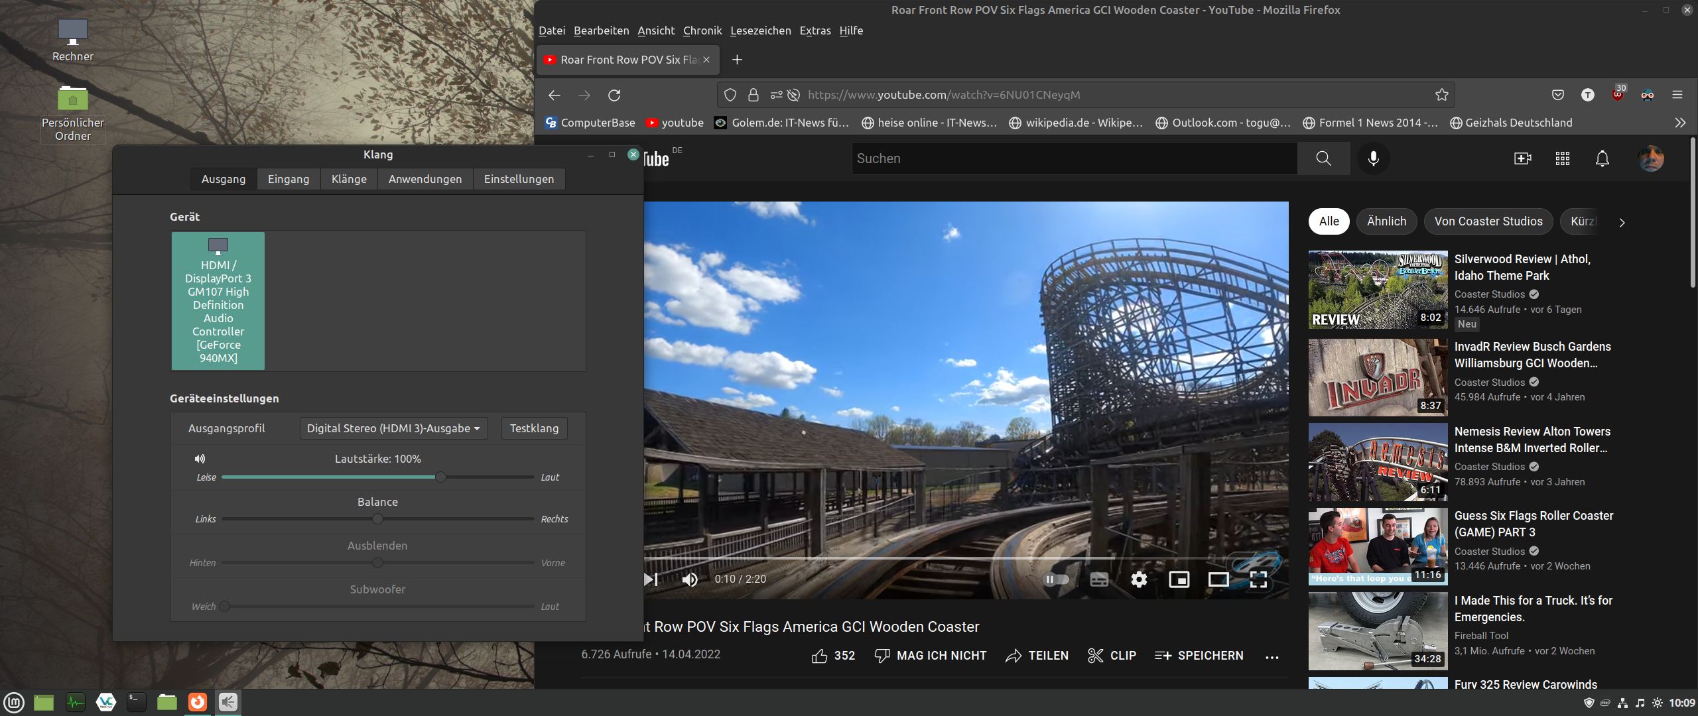Reload the current Firefox page
Viewport: 1698px width, 716px height.
(x=614, y=95)
